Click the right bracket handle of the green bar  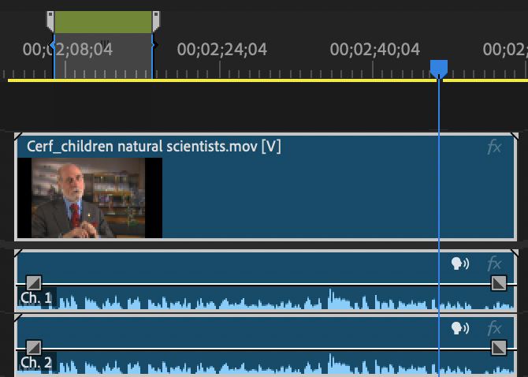(155, 21)
